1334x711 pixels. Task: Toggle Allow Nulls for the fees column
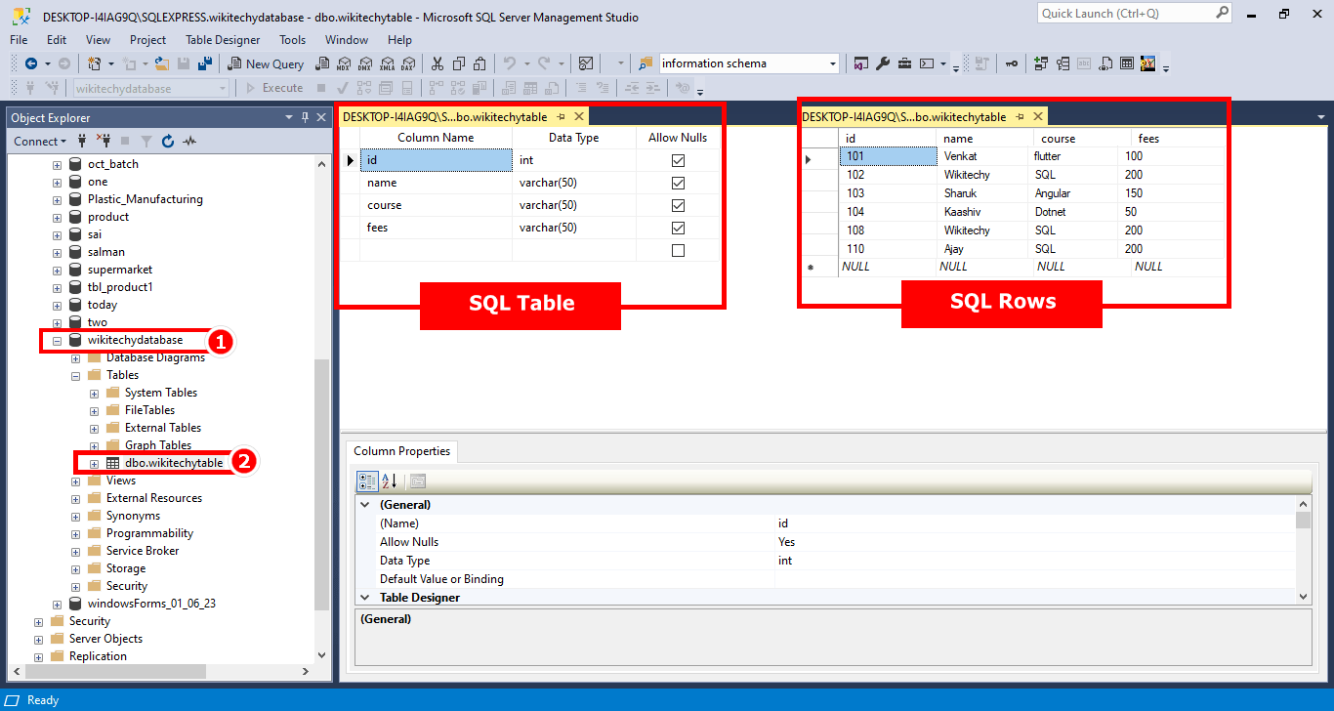pos(677,227)
